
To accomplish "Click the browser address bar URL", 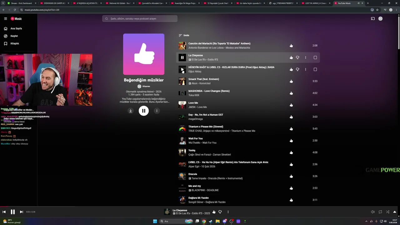I will [x=42, y=10].
